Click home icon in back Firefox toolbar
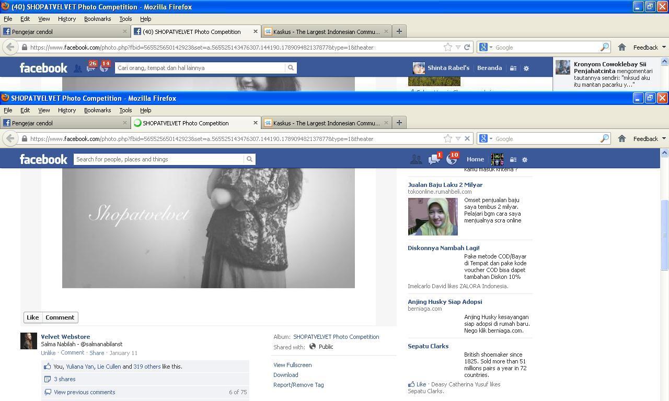The width and height of the screenshot is (669, 401). (x=622, y=47)
